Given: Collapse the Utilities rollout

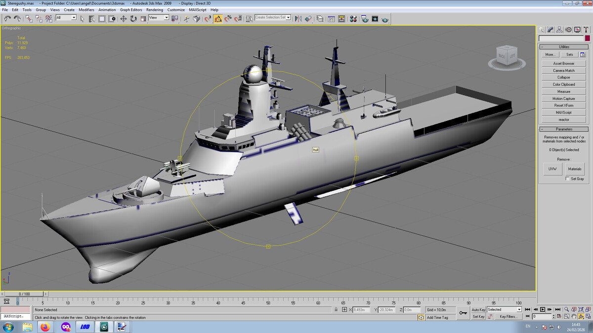Looking at the screenshot, I should [563, 46].
